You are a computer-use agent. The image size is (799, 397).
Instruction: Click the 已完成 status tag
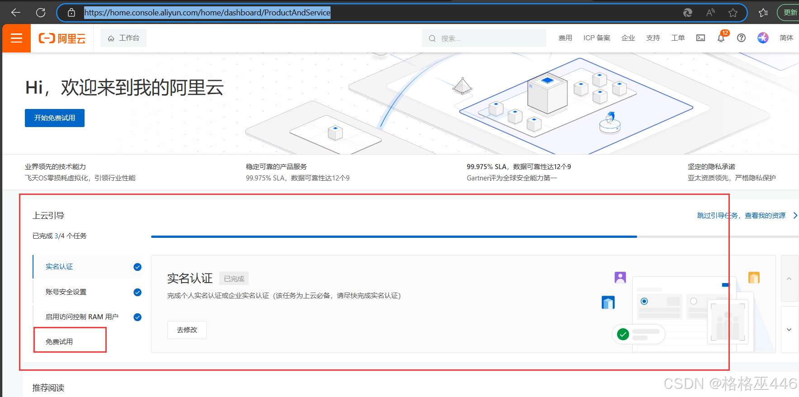pyautogui.click(x=234, y=279)
